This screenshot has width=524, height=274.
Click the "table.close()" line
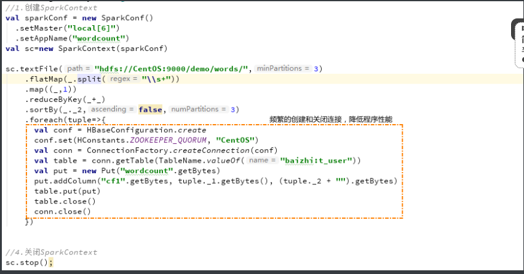click(65, 202)
